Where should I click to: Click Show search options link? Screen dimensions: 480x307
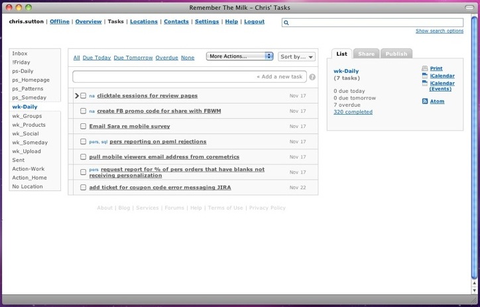440,31
